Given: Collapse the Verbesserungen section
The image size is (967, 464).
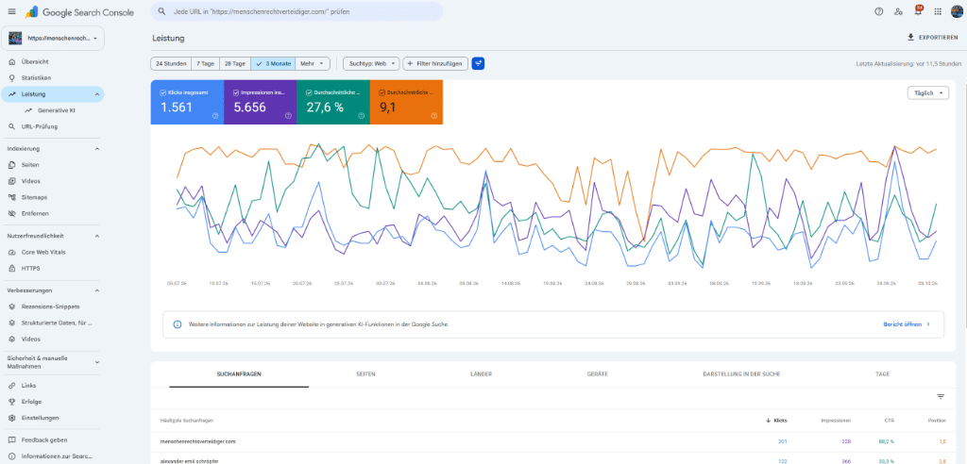Looking at the screenshot, I should [x=97, y=290].
